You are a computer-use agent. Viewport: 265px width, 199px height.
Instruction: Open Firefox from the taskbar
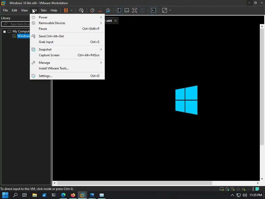click(73, 195)
